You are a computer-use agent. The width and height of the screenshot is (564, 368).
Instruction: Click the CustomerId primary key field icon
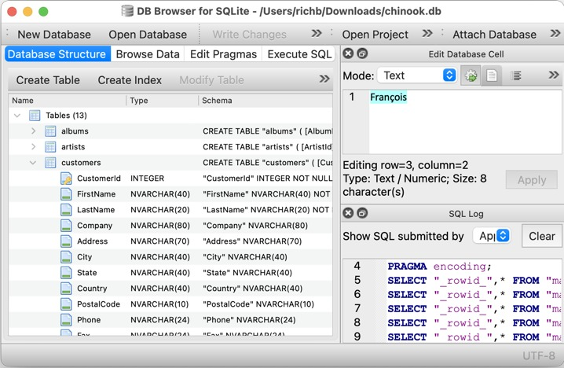(x=67, y=178)
